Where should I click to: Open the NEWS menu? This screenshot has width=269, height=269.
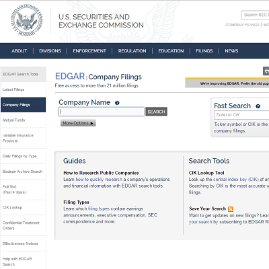tap(231, 51)
